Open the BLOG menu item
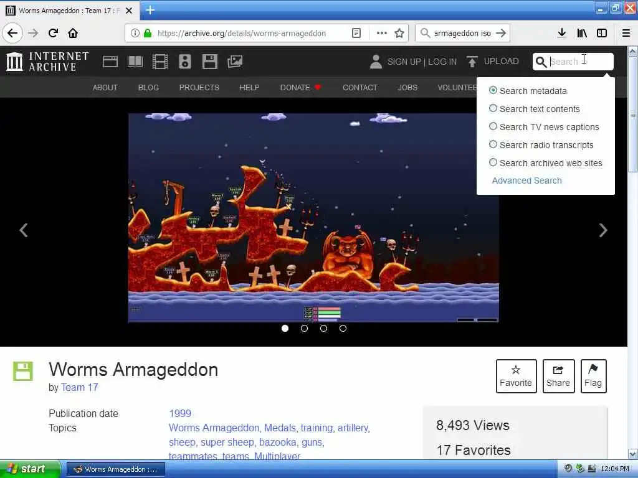 point(148,87)
